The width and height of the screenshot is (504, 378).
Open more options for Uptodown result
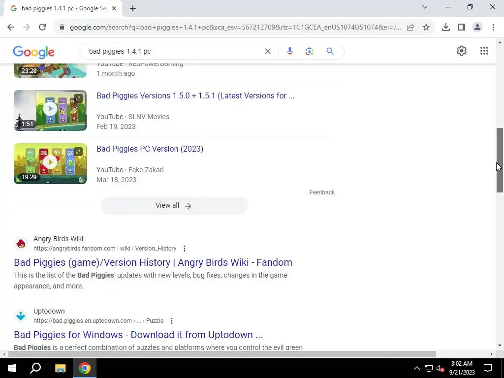tap(172, 321)
